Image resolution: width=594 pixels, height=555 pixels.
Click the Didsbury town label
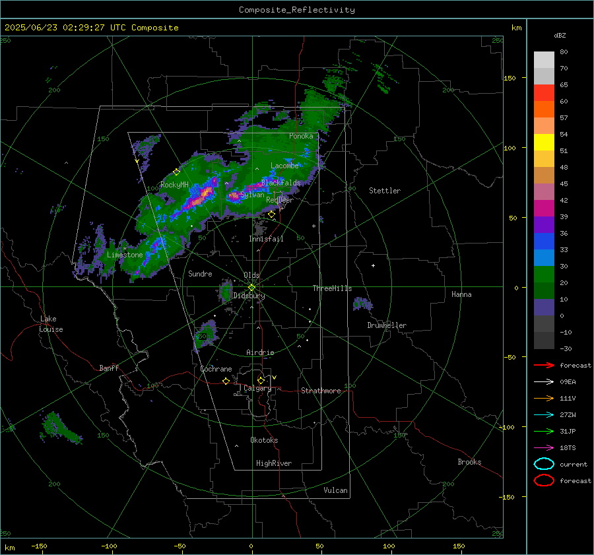coord(249,296)
